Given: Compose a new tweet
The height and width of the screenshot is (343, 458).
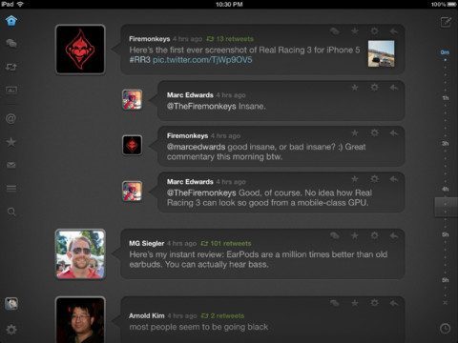Looking at the screenshot, I should pyautogui.click(x=446, y=22).
